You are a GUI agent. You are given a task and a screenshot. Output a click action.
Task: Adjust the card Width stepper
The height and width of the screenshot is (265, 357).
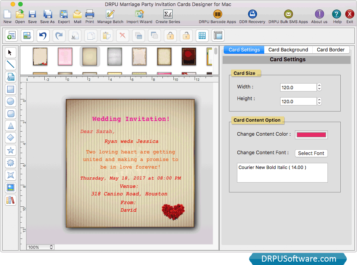coord(319,87)
